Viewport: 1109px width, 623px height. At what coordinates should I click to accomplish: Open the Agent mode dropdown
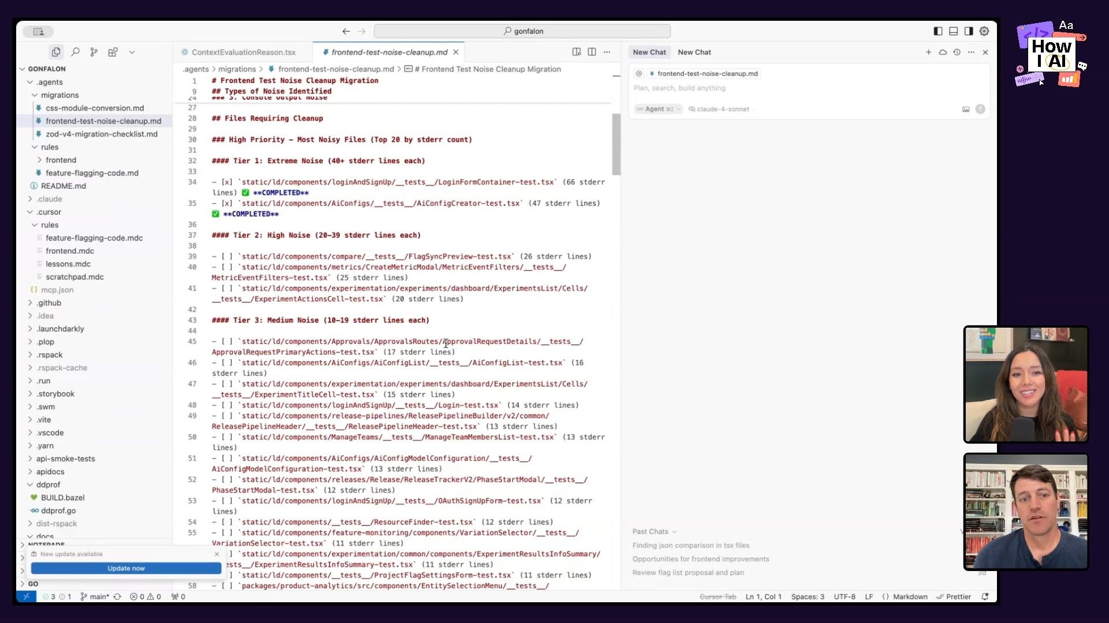[658, 109]
